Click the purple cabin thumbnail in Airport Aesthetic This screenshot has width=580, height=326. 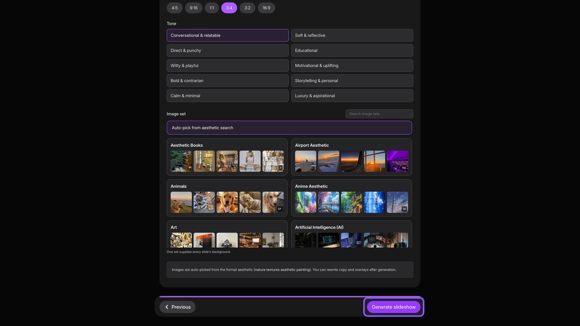397,161
